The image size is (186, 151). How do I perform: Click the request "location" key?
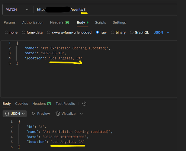coord(34,58)
